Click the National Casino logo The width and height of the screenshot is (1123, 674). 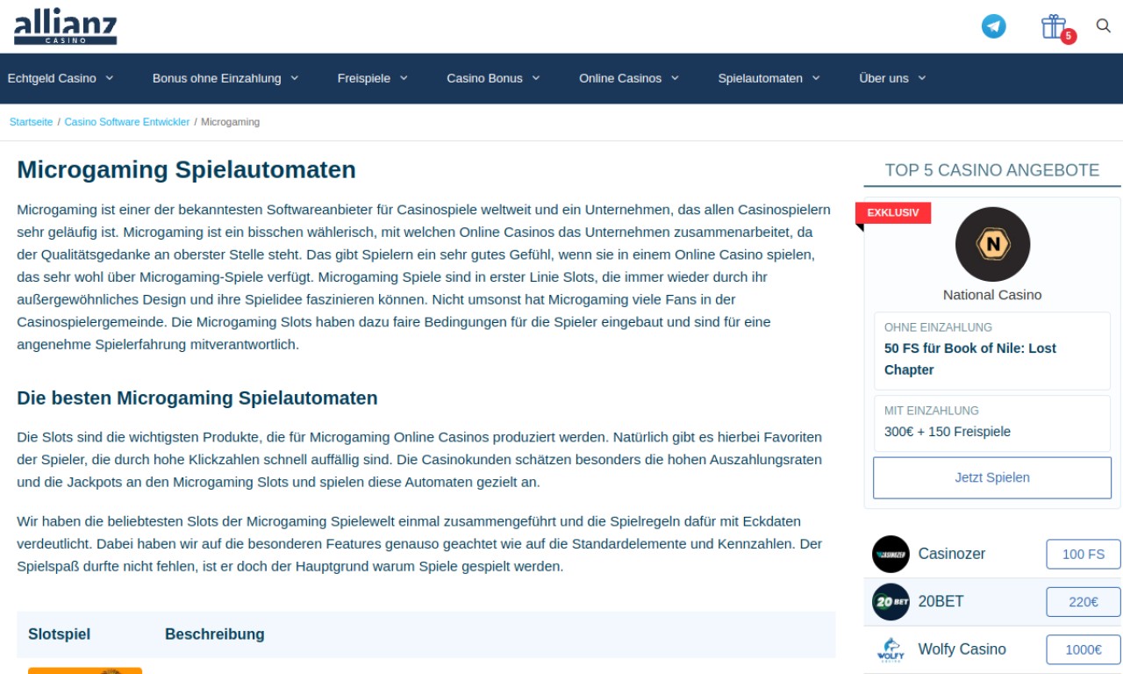[992, 244]
